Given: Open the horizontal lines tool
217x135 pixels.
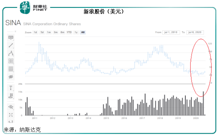Looking at the screenshot, I should click(x=11, y=69).
